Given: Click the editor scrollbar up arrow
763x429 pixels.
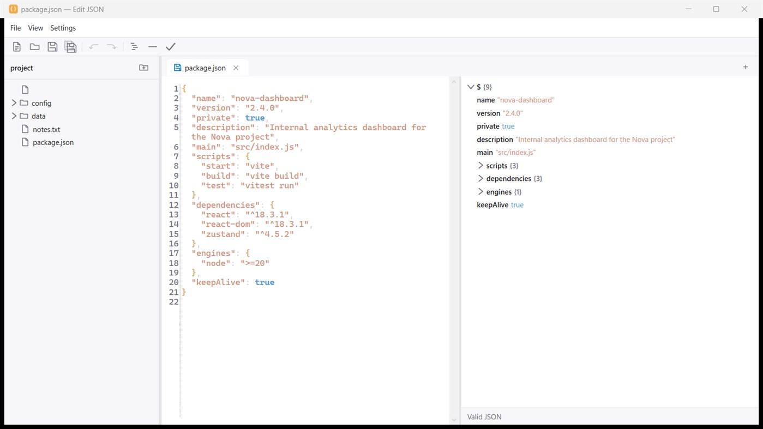Looking at the screenshot, I should pyautogui.click(x=454, y=82).
